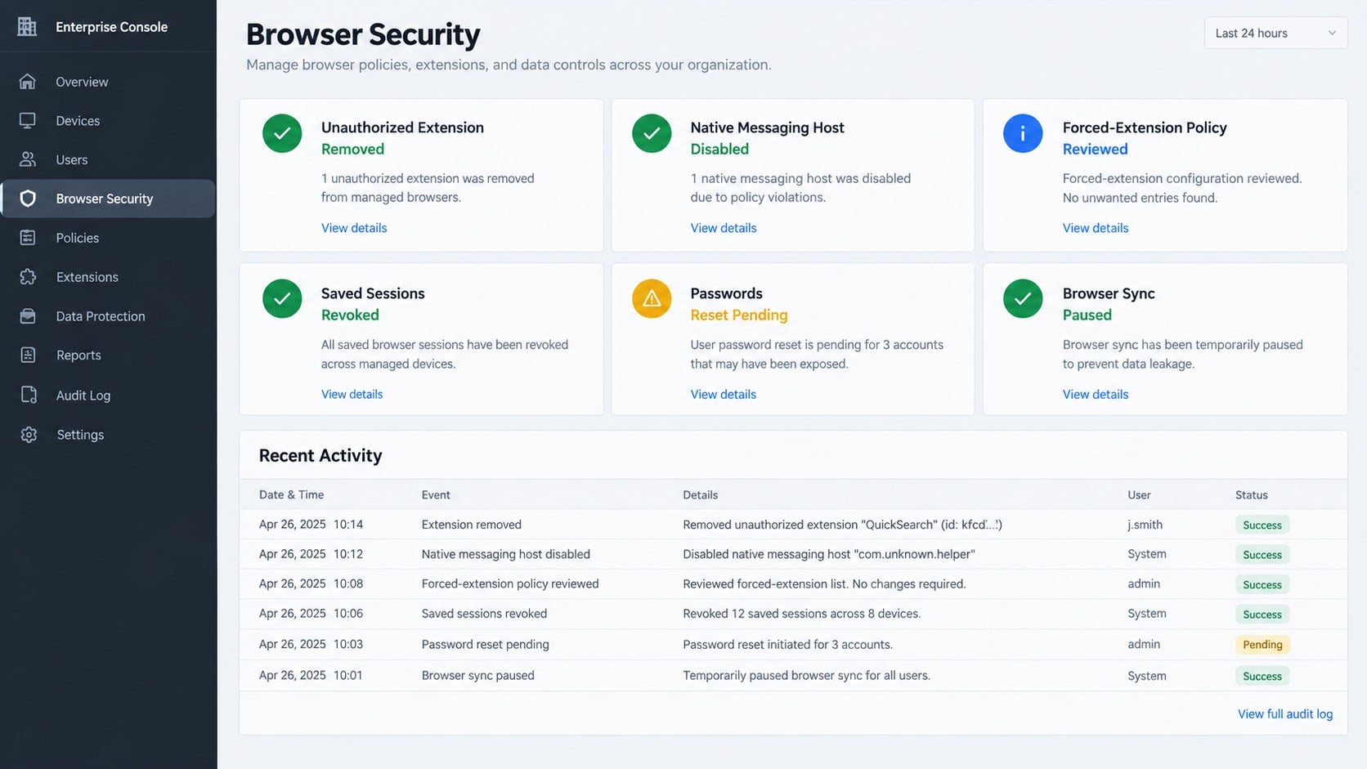Viewport: 1367px width, 769px height.
Task: Click the Data Protection icon
Action: (28, 316)
